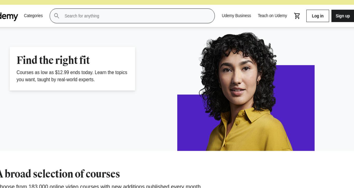Click the Log in button

coord(318,16)
